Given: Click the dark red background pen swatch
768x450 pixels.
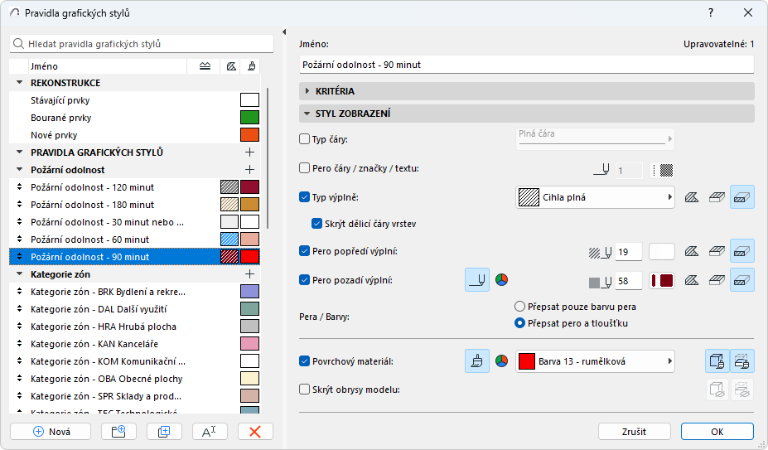Looking at the screenshot, I should [x=662, y=280].
